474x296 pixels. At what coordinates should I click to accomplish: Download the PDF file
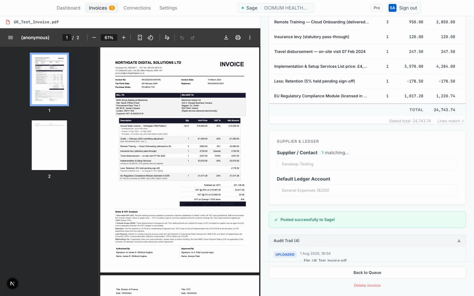[226, 37]
